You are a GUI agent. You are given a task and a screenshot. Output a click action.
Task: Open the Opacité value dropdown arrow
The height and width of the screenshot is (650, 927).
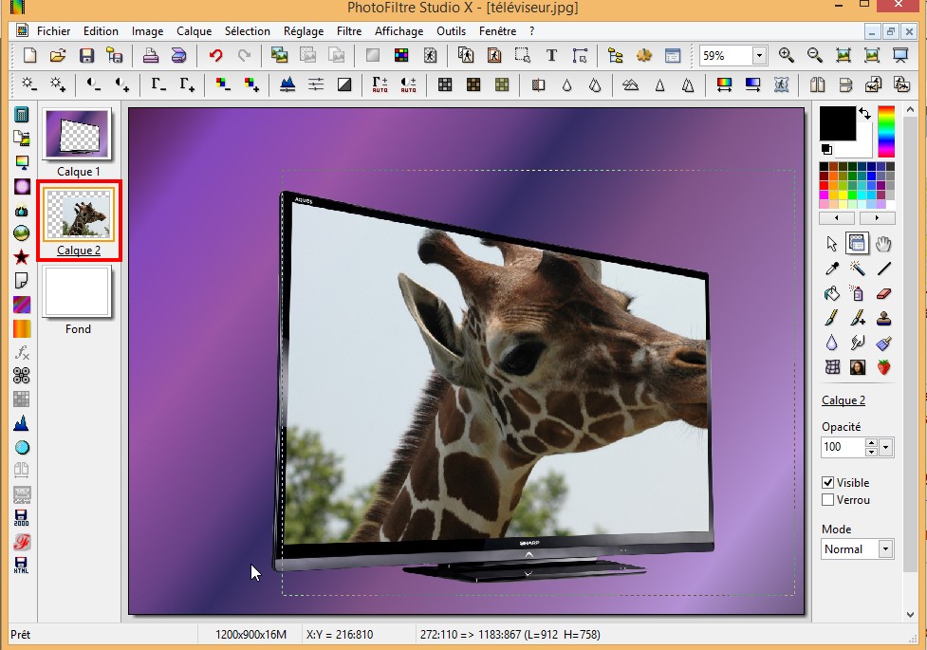coord(886,447)
